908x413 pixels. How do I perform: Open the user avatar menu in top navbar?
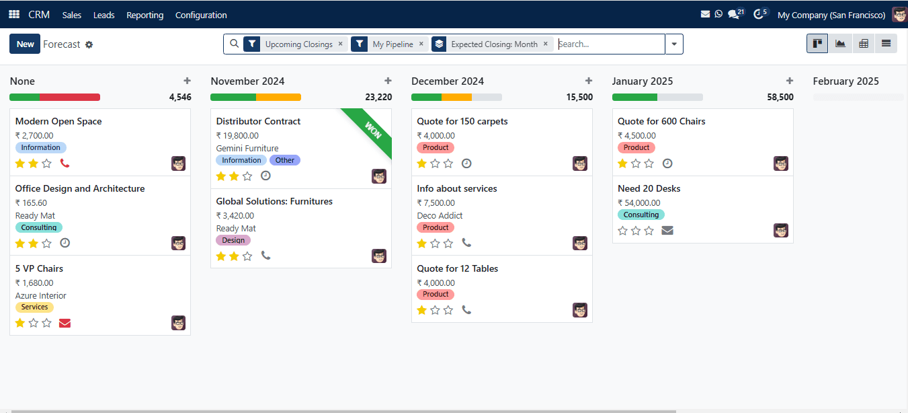click(x=899, y=15)
